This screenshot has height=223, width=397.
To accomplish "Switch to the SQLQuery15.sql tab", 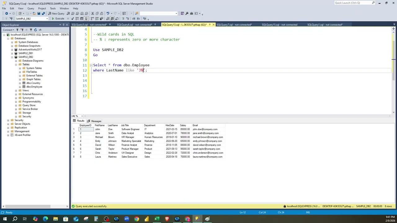I will (279, 25).
